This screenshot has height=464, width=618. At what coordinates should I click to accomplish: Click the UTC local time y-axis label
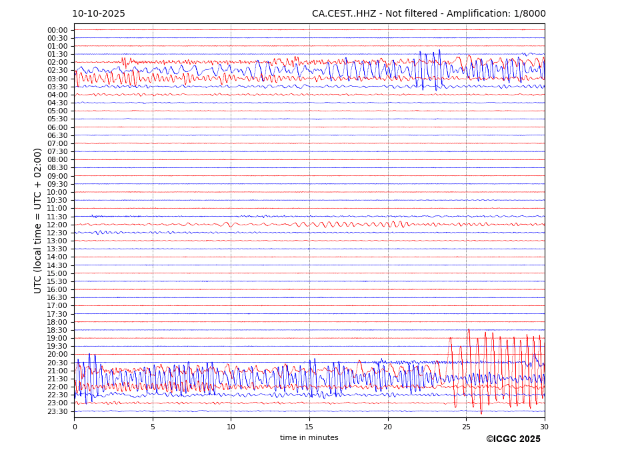(39, 220)
